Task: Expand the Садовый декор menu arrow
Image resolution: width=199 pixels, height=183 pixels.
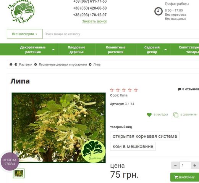Action: click(x=166, y=50)
